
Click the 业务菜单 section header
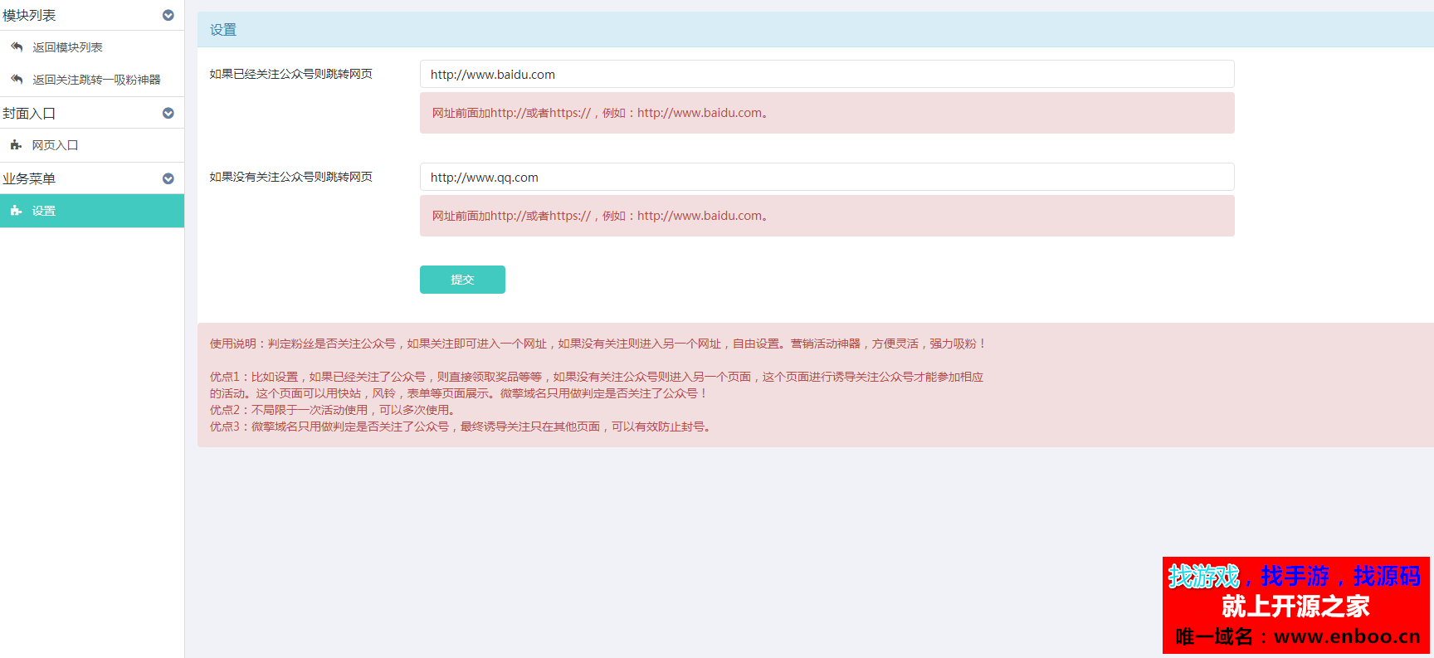92,178
